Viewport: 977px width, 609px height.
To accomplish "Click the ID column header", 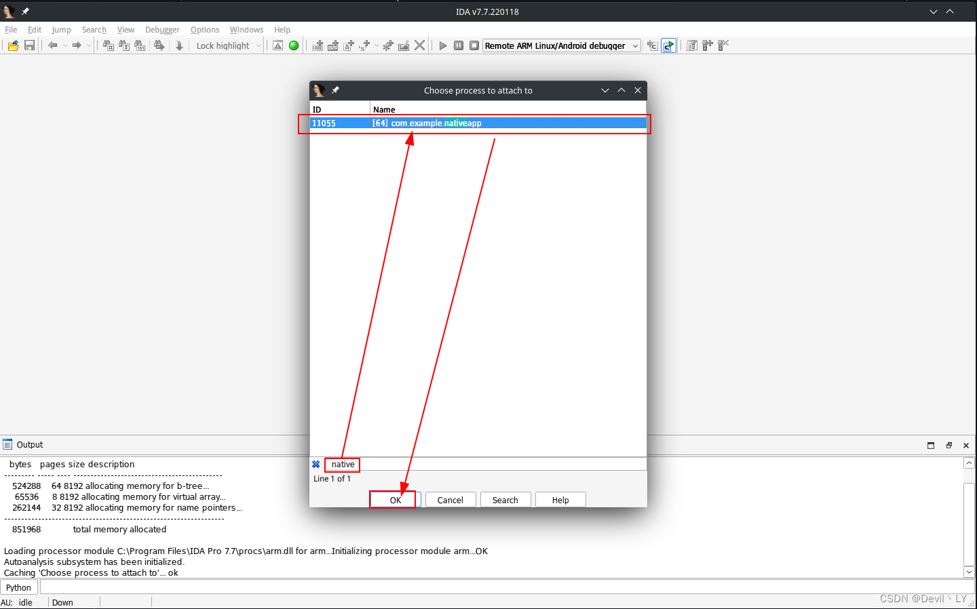I will (340, 109).
